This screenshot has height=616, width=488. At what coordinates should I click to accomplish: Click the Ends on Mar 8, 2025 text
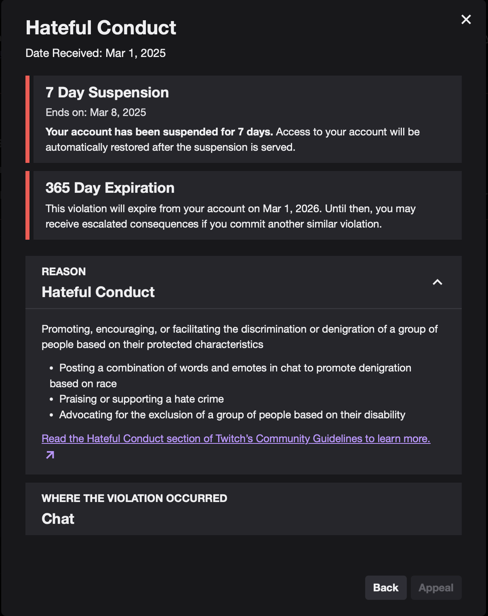[96, 112]
